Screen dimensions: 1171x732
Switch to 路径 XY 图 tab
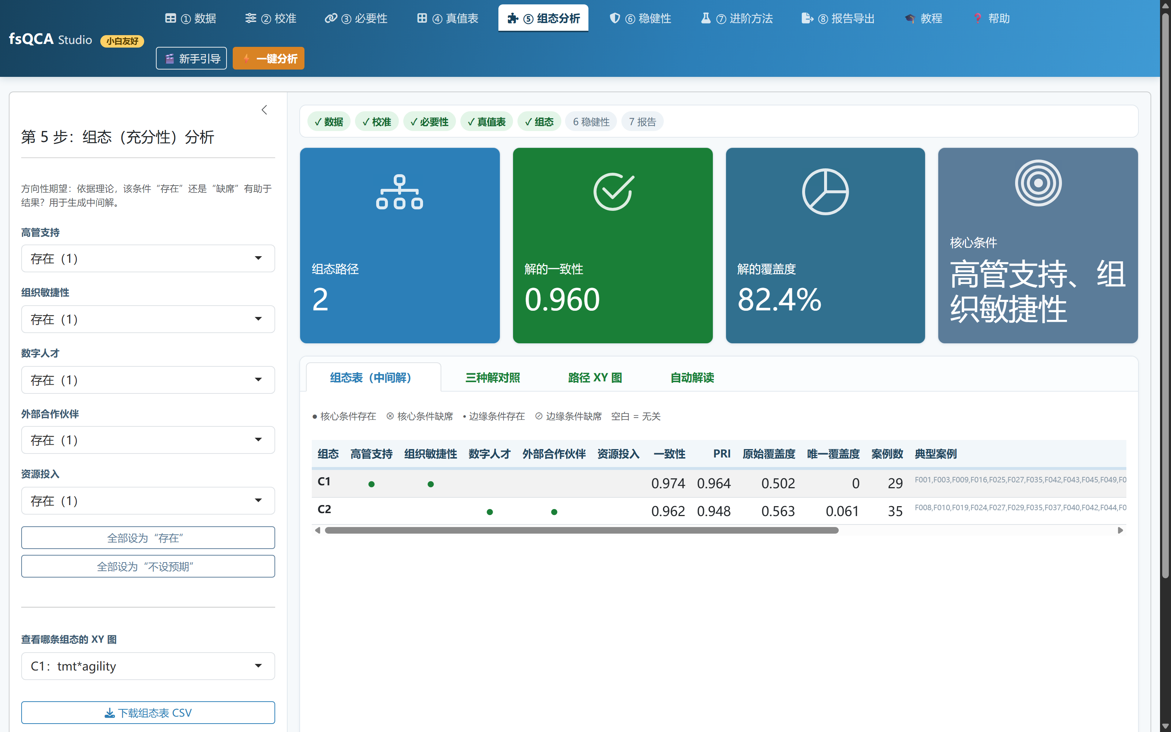pos(595,378)
